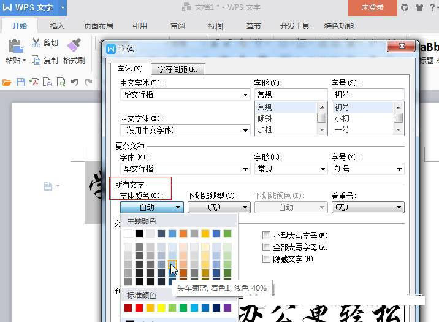Open Print Preview from quick toolbar
The width and height of the screenshot is (439, 322).
click(x=61, y=82)
